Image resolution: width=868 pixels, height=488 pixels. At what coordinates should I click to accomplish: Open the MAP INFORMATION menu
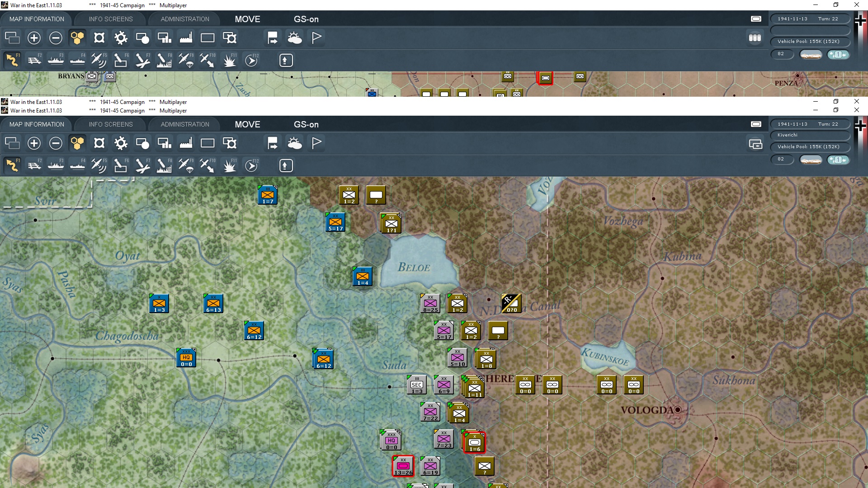36,124
